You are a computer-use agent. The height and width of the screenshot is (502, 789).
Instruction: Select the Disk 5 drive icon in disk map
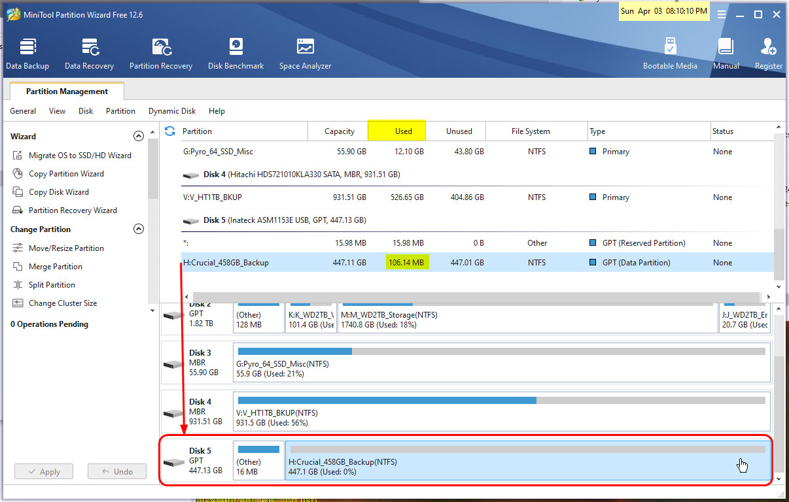173,462
